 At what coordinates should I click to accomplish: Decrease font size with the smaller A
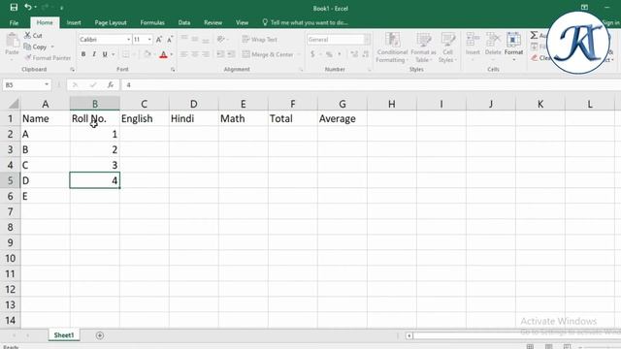pos(170,40)
